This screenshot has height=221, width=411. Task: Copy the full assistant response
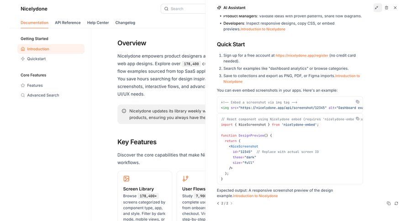pyautogui.click(x=389, y=204)
